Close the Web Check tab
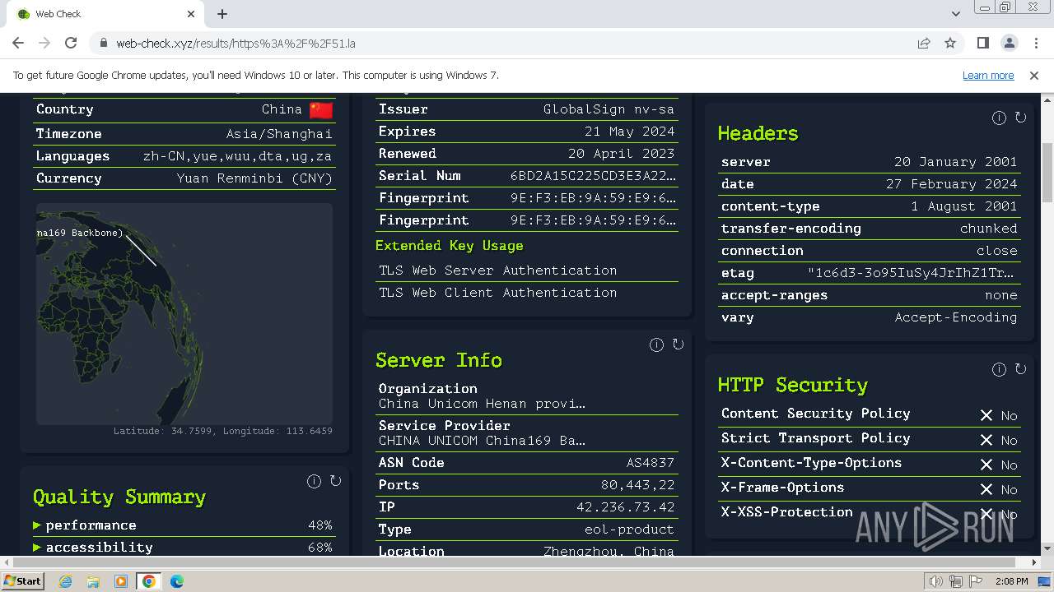The height and width of the screenshot is (592, 1054). click(191, 14)
